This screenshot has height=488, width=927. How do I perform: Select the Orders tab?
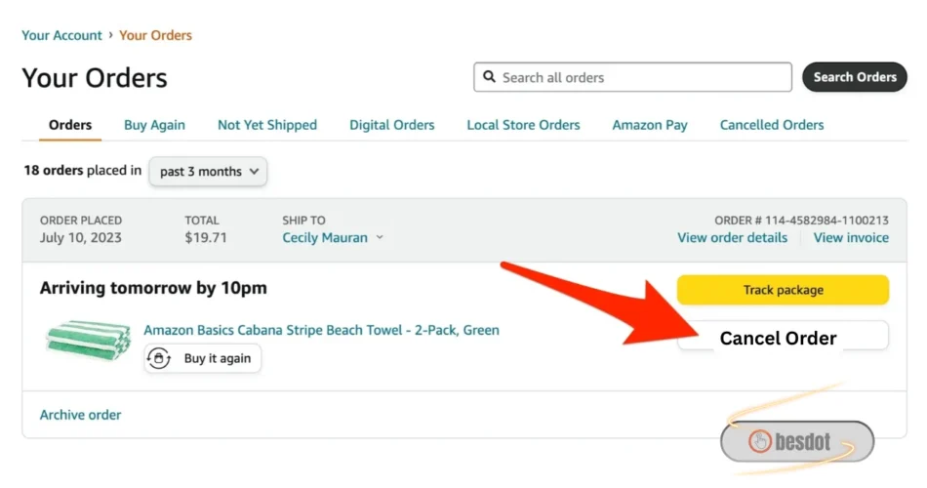tap(70, 125)
